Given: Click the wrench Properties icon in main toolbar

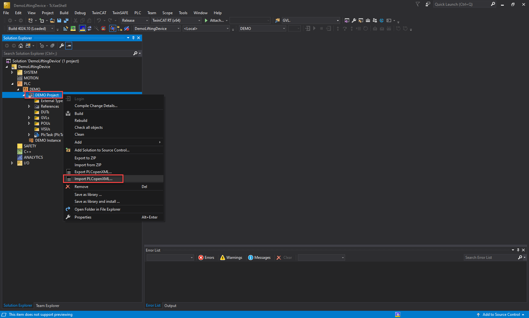Looking at the screenshot, I should [354, 20].
